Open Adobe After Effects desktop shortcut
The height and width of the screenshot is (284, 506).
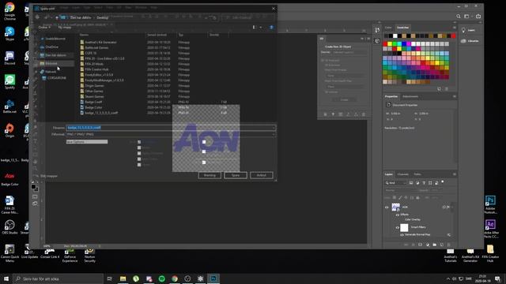pos(490,229)
